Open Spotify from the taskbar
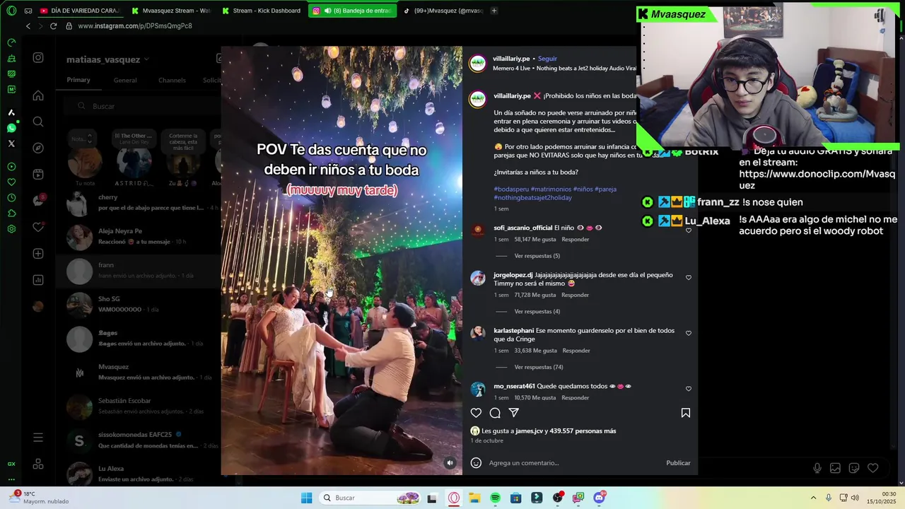This screenshot has height=509, width=905. click(x=495, y=498)
